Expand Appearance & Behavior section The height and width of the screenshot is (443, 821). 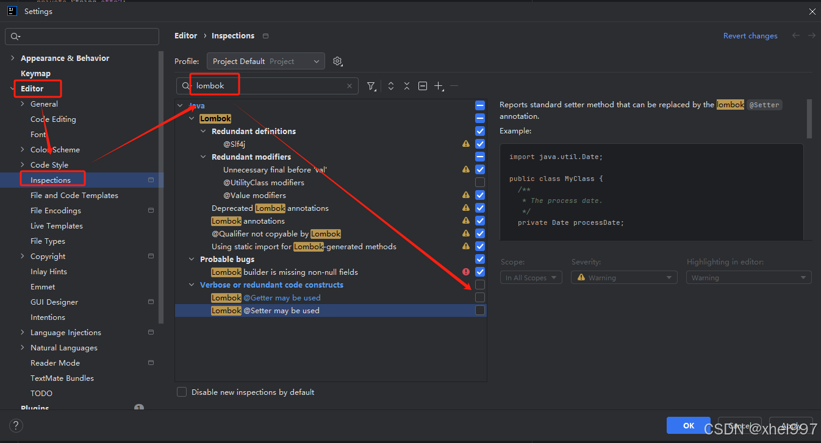click(13, 58)
